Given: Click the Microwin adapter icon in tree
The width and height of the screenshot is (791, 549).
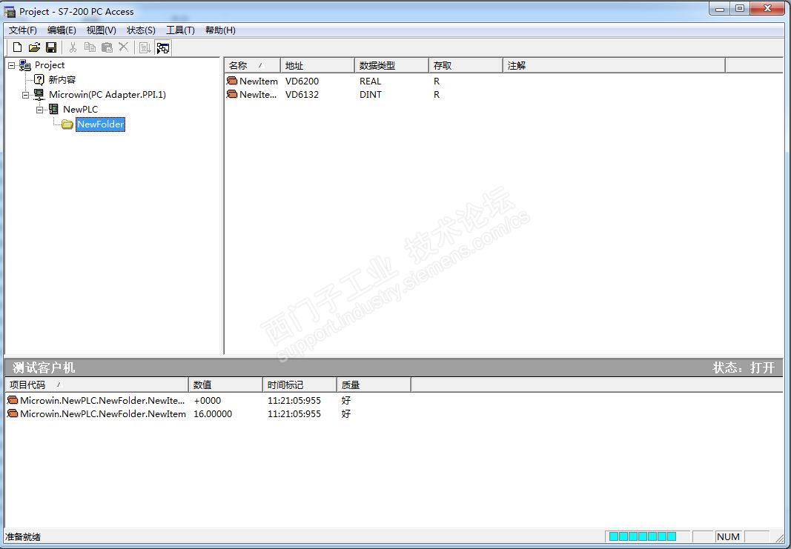Looking at the screenshot, I should point(39,94).
